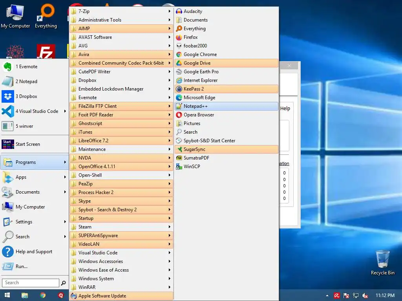Expand the AIMP folder submenu
The image size is (402, 301).
(121, 28)
